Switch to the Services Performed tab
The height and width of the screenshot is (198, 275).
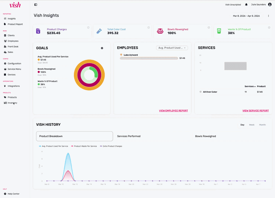point(129,136)
